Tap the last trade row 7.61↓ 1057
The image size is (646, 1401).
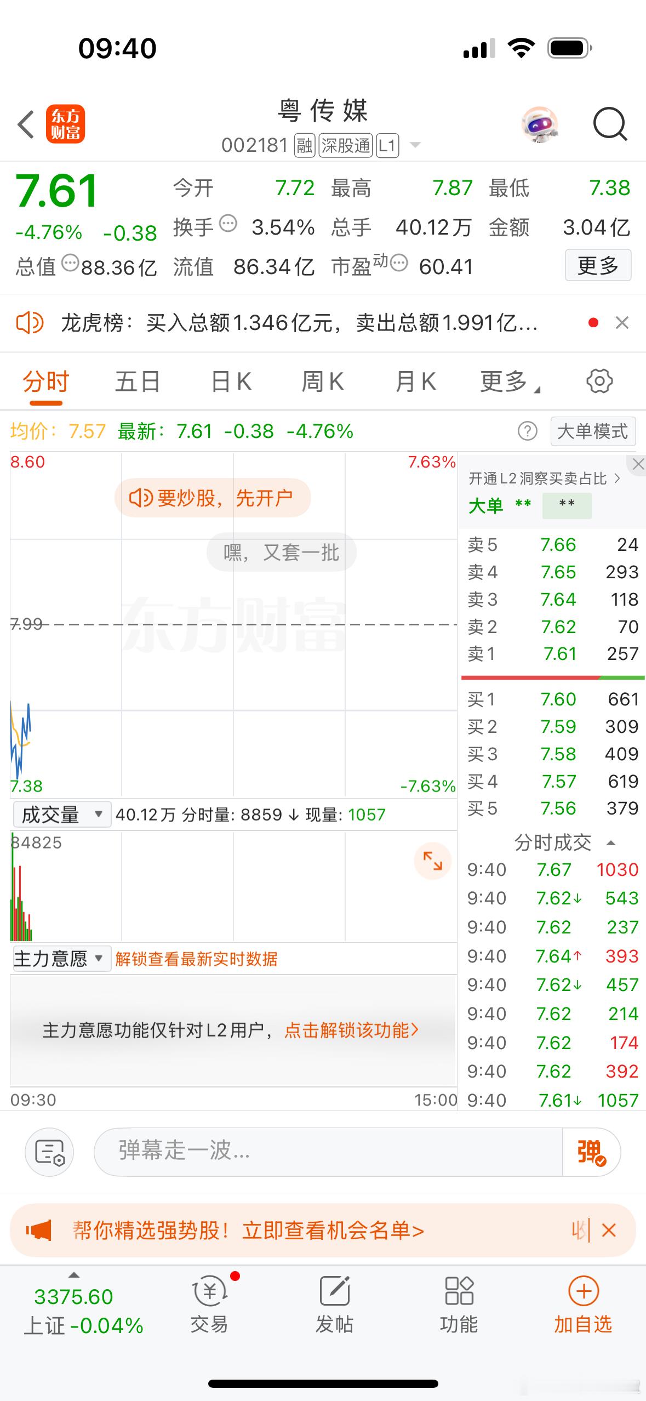(x=552, y=1100)
